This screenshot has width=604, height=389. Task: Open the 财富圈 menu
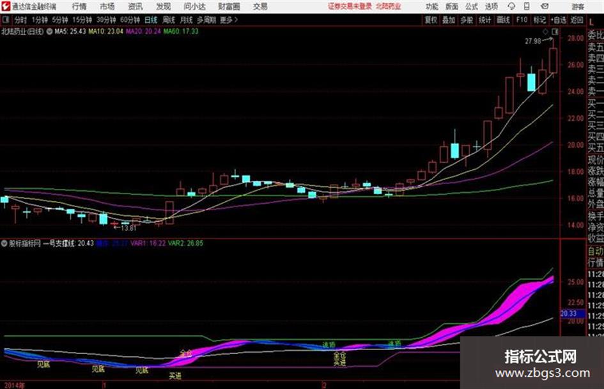click(229, 6)
